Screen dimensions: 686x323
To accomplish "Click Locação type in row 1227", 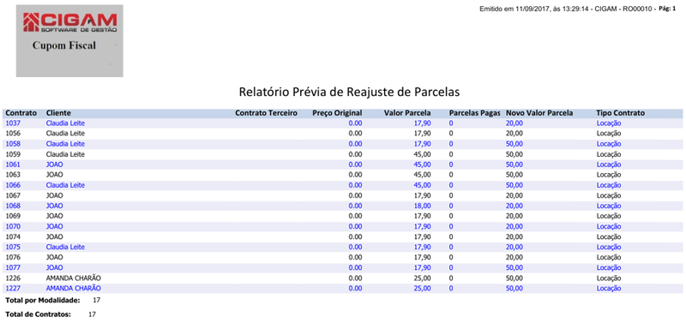I will pos(609,288).
